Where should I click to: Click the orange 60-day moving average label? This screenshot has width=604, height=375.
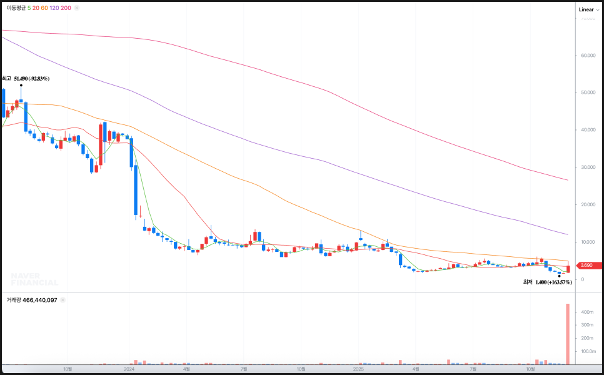(x=44, y=8)
